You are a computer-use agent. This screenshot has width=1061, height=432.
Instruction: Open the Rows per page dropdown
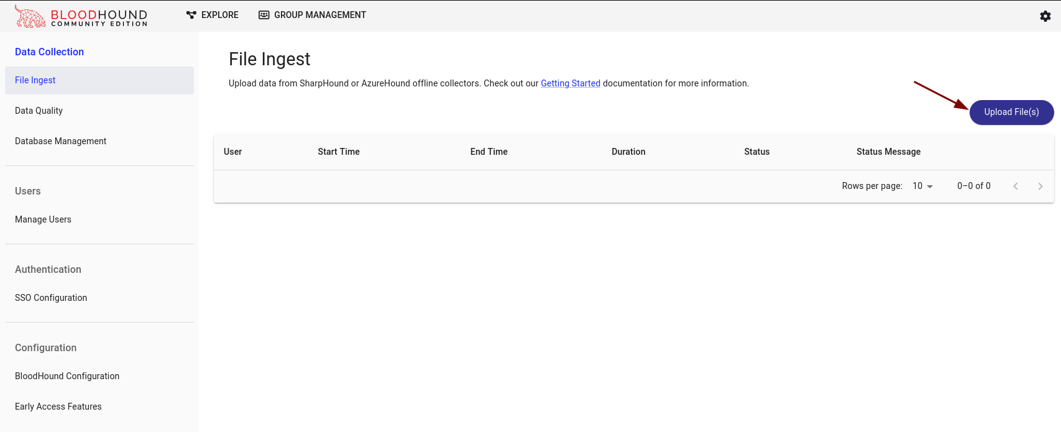point(922,186)
